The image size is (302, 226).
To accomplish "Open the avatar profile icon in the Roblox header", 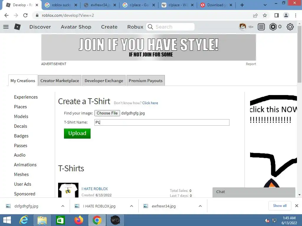I will point(242,27).
